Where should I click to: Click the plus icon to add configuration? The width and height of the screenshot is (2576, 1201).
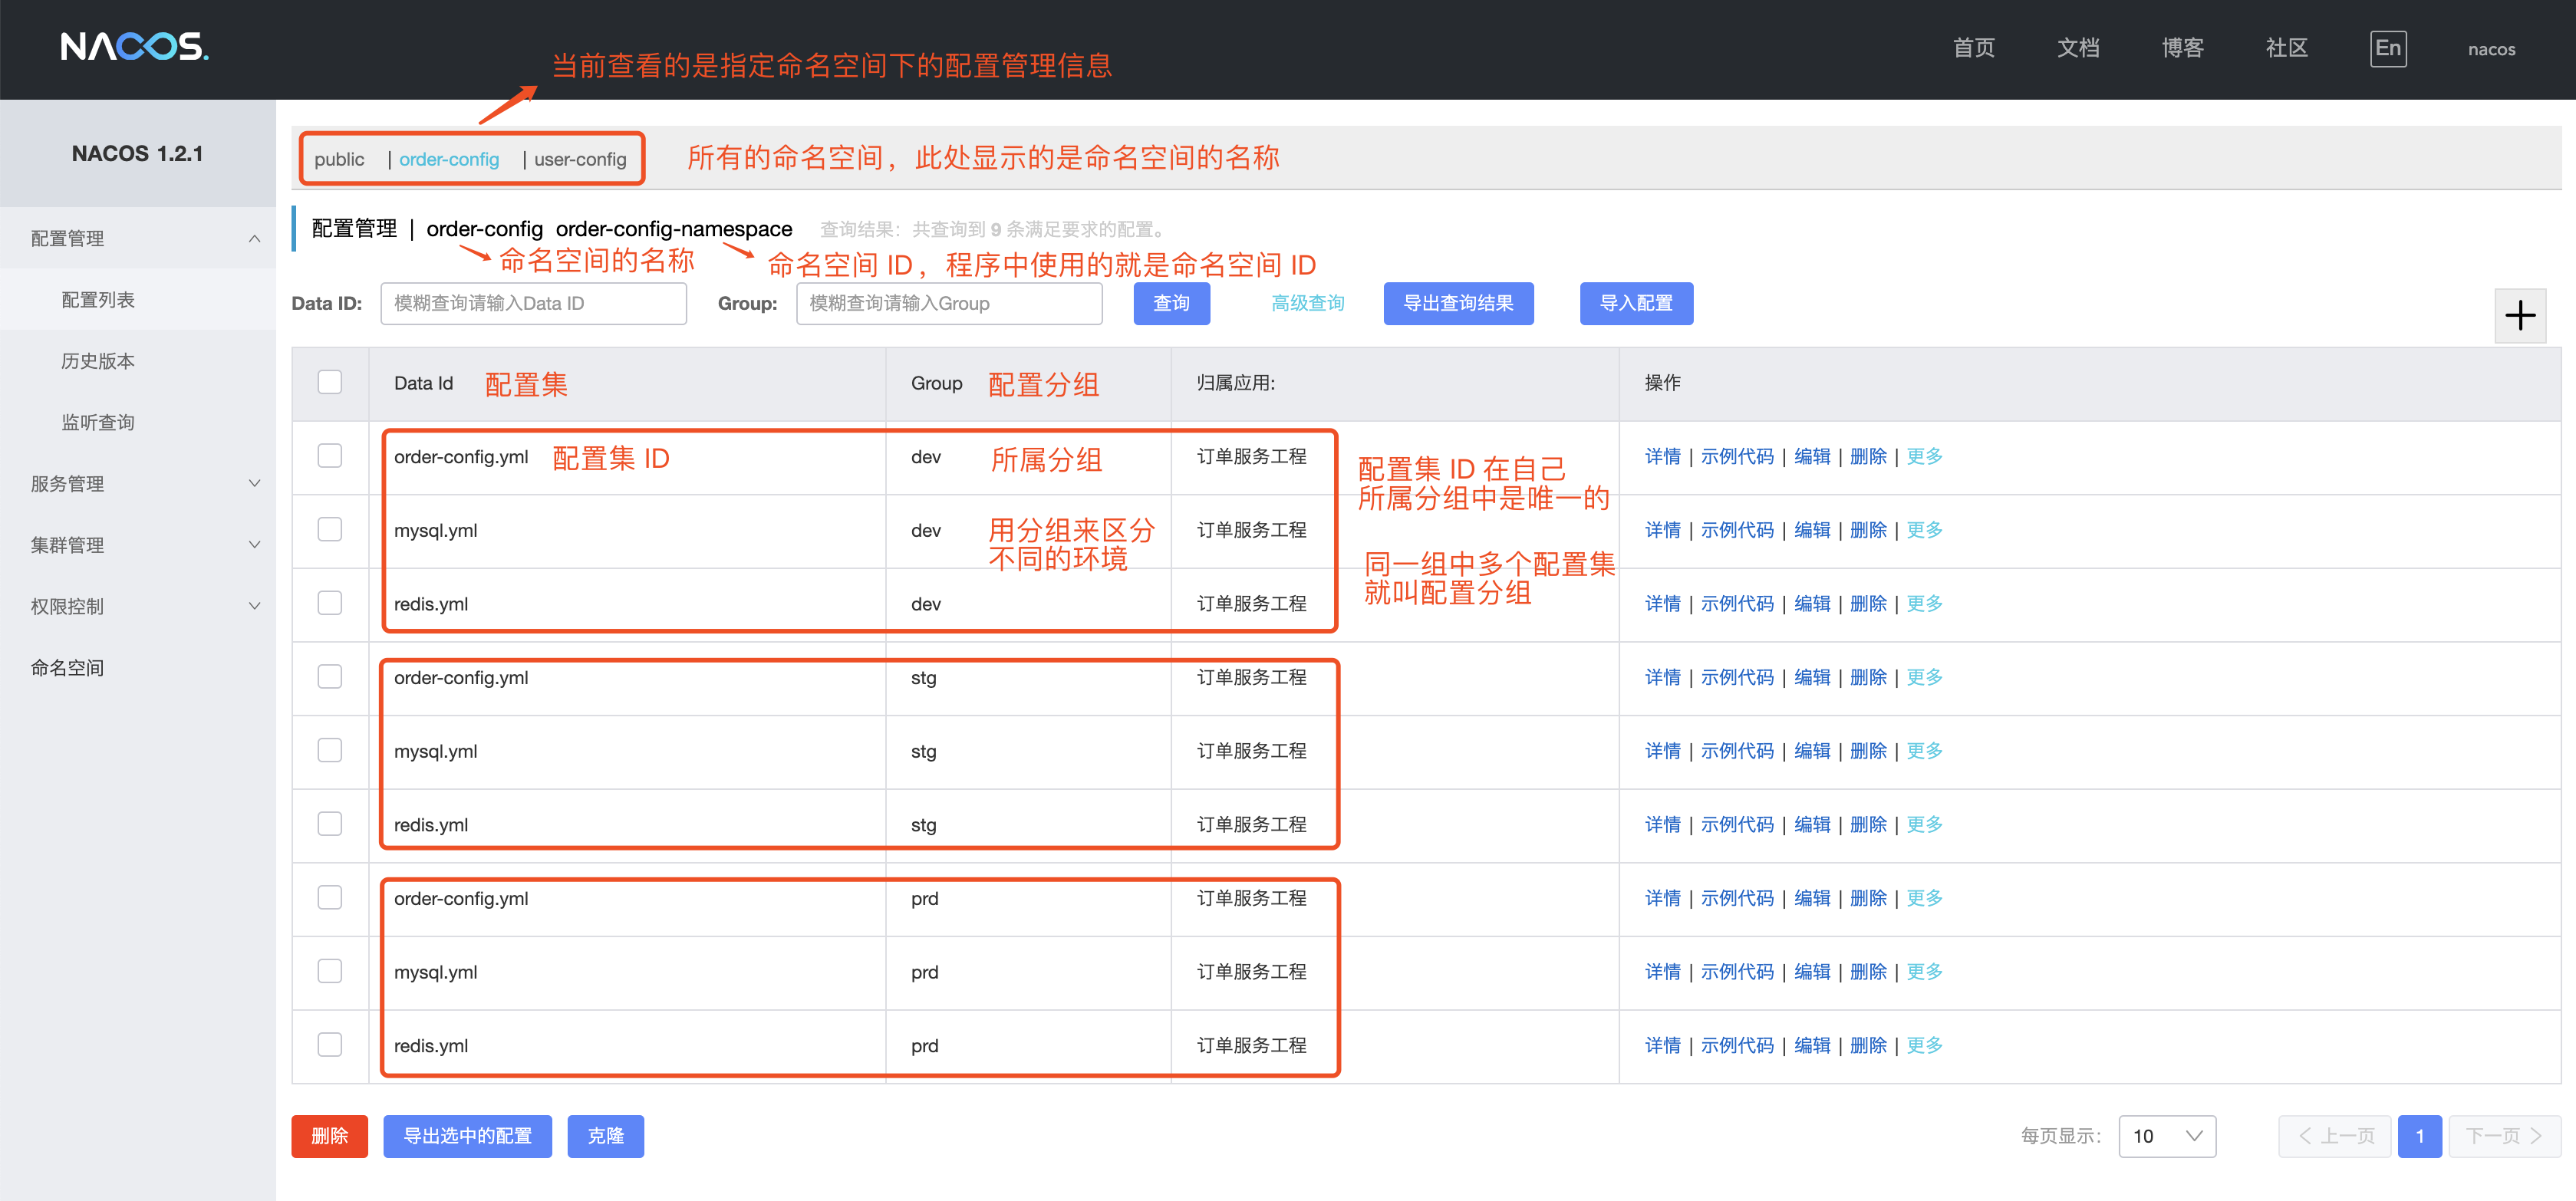pyautogui.click(x=2519, y=315)
